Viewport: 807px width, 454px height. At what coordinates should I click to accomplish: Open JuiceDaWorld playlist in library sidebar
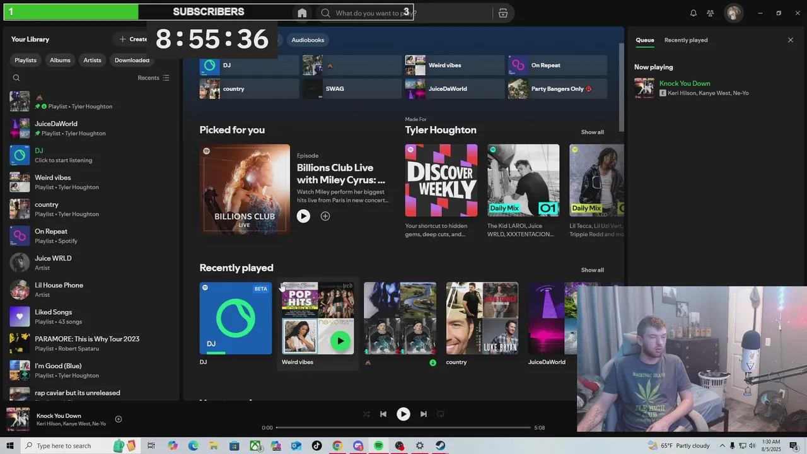point(91,128)
